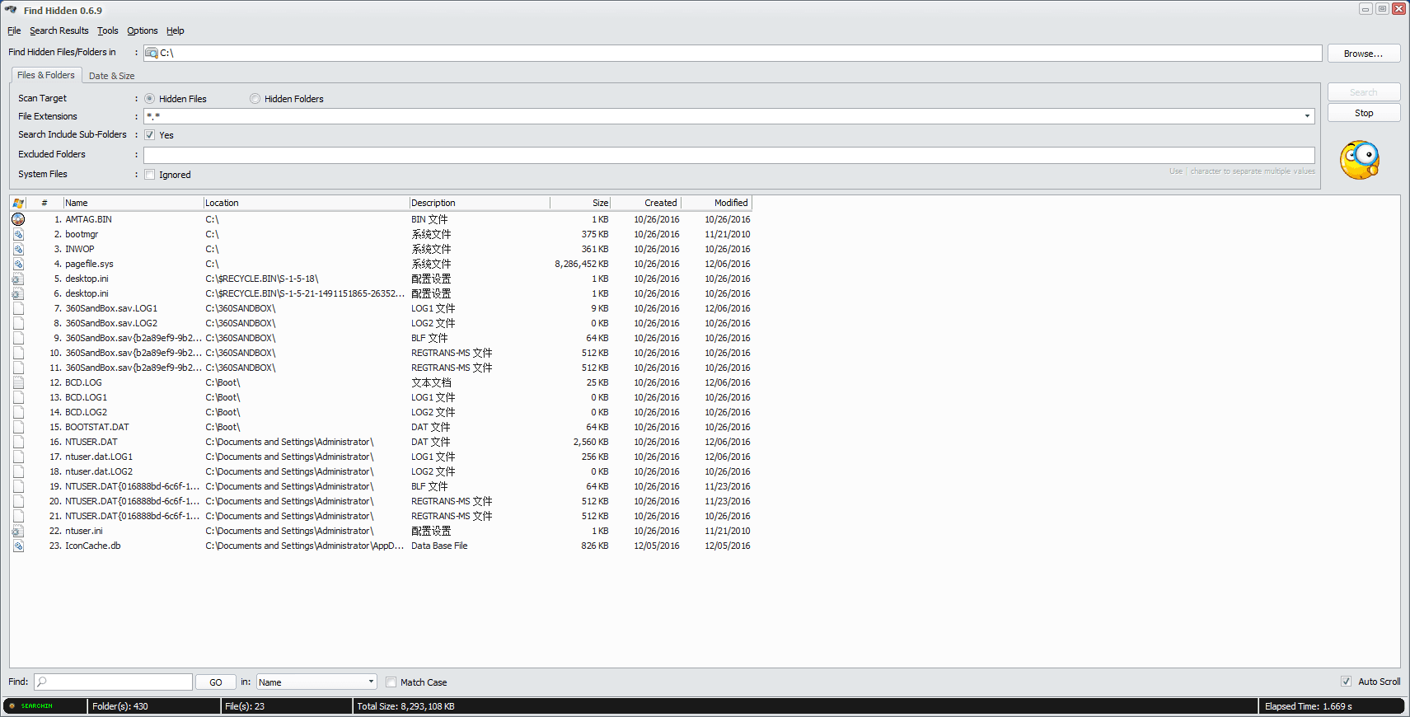
Task: Click the smiley magnifier mascot icon
Action: pyautogui.click(x=1359, y=160)
